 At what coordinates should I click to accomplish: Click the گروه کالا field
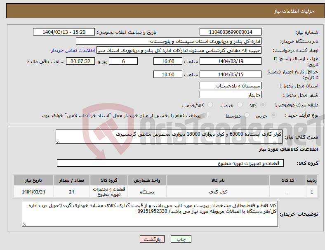coord(170,163)
